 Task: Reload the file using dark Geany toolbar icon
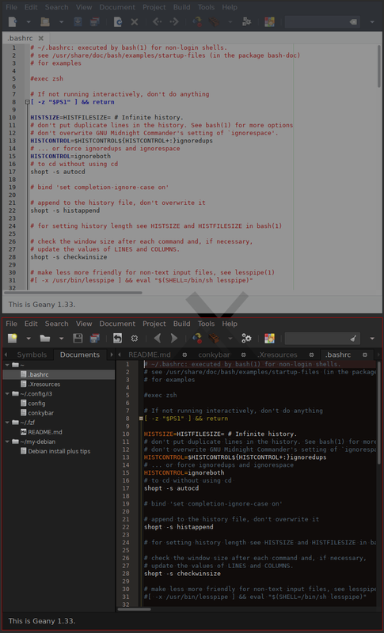coord(117,339)
